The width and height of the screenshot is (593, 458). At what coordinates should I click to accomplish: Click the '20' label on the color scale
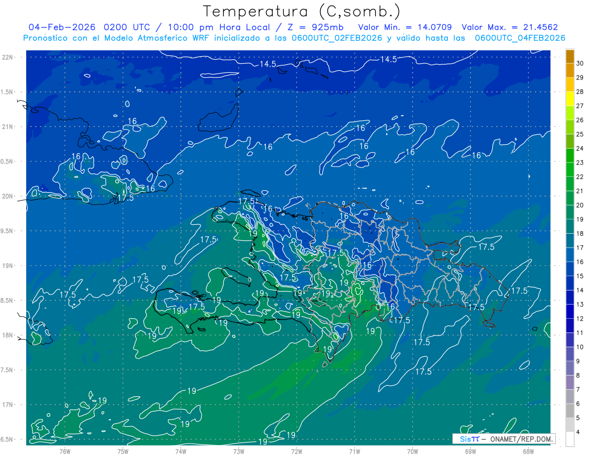pos(580,205)
